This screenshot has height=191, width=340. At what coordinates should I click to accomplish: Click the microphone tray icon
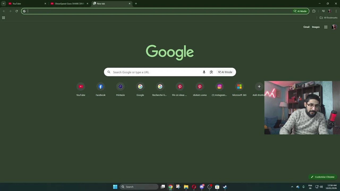[x=303, y=187]
